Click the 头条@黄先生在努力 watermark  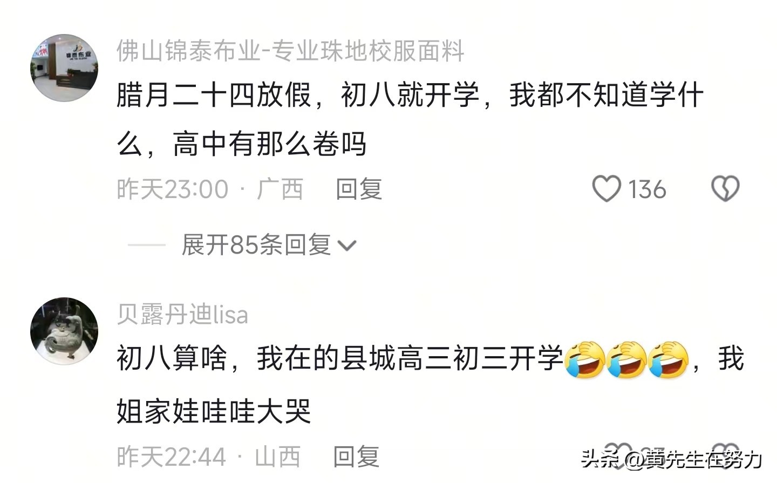point(672,459)
